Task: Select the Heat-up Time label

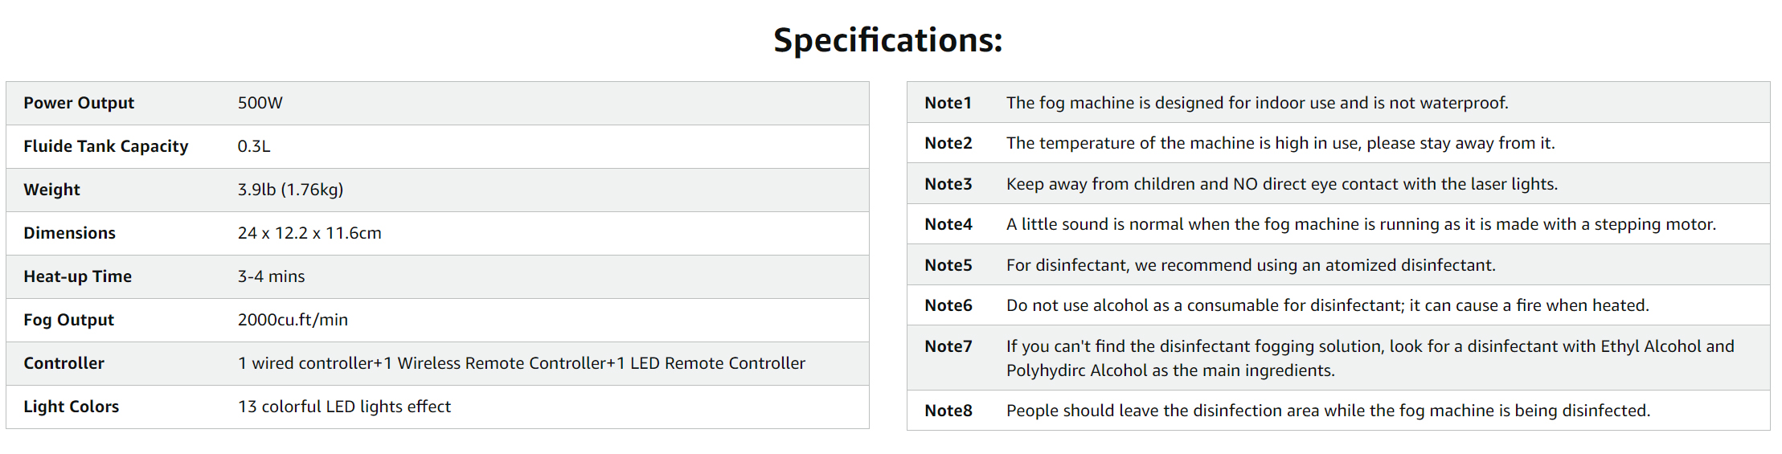Action: tap(78, 276)
